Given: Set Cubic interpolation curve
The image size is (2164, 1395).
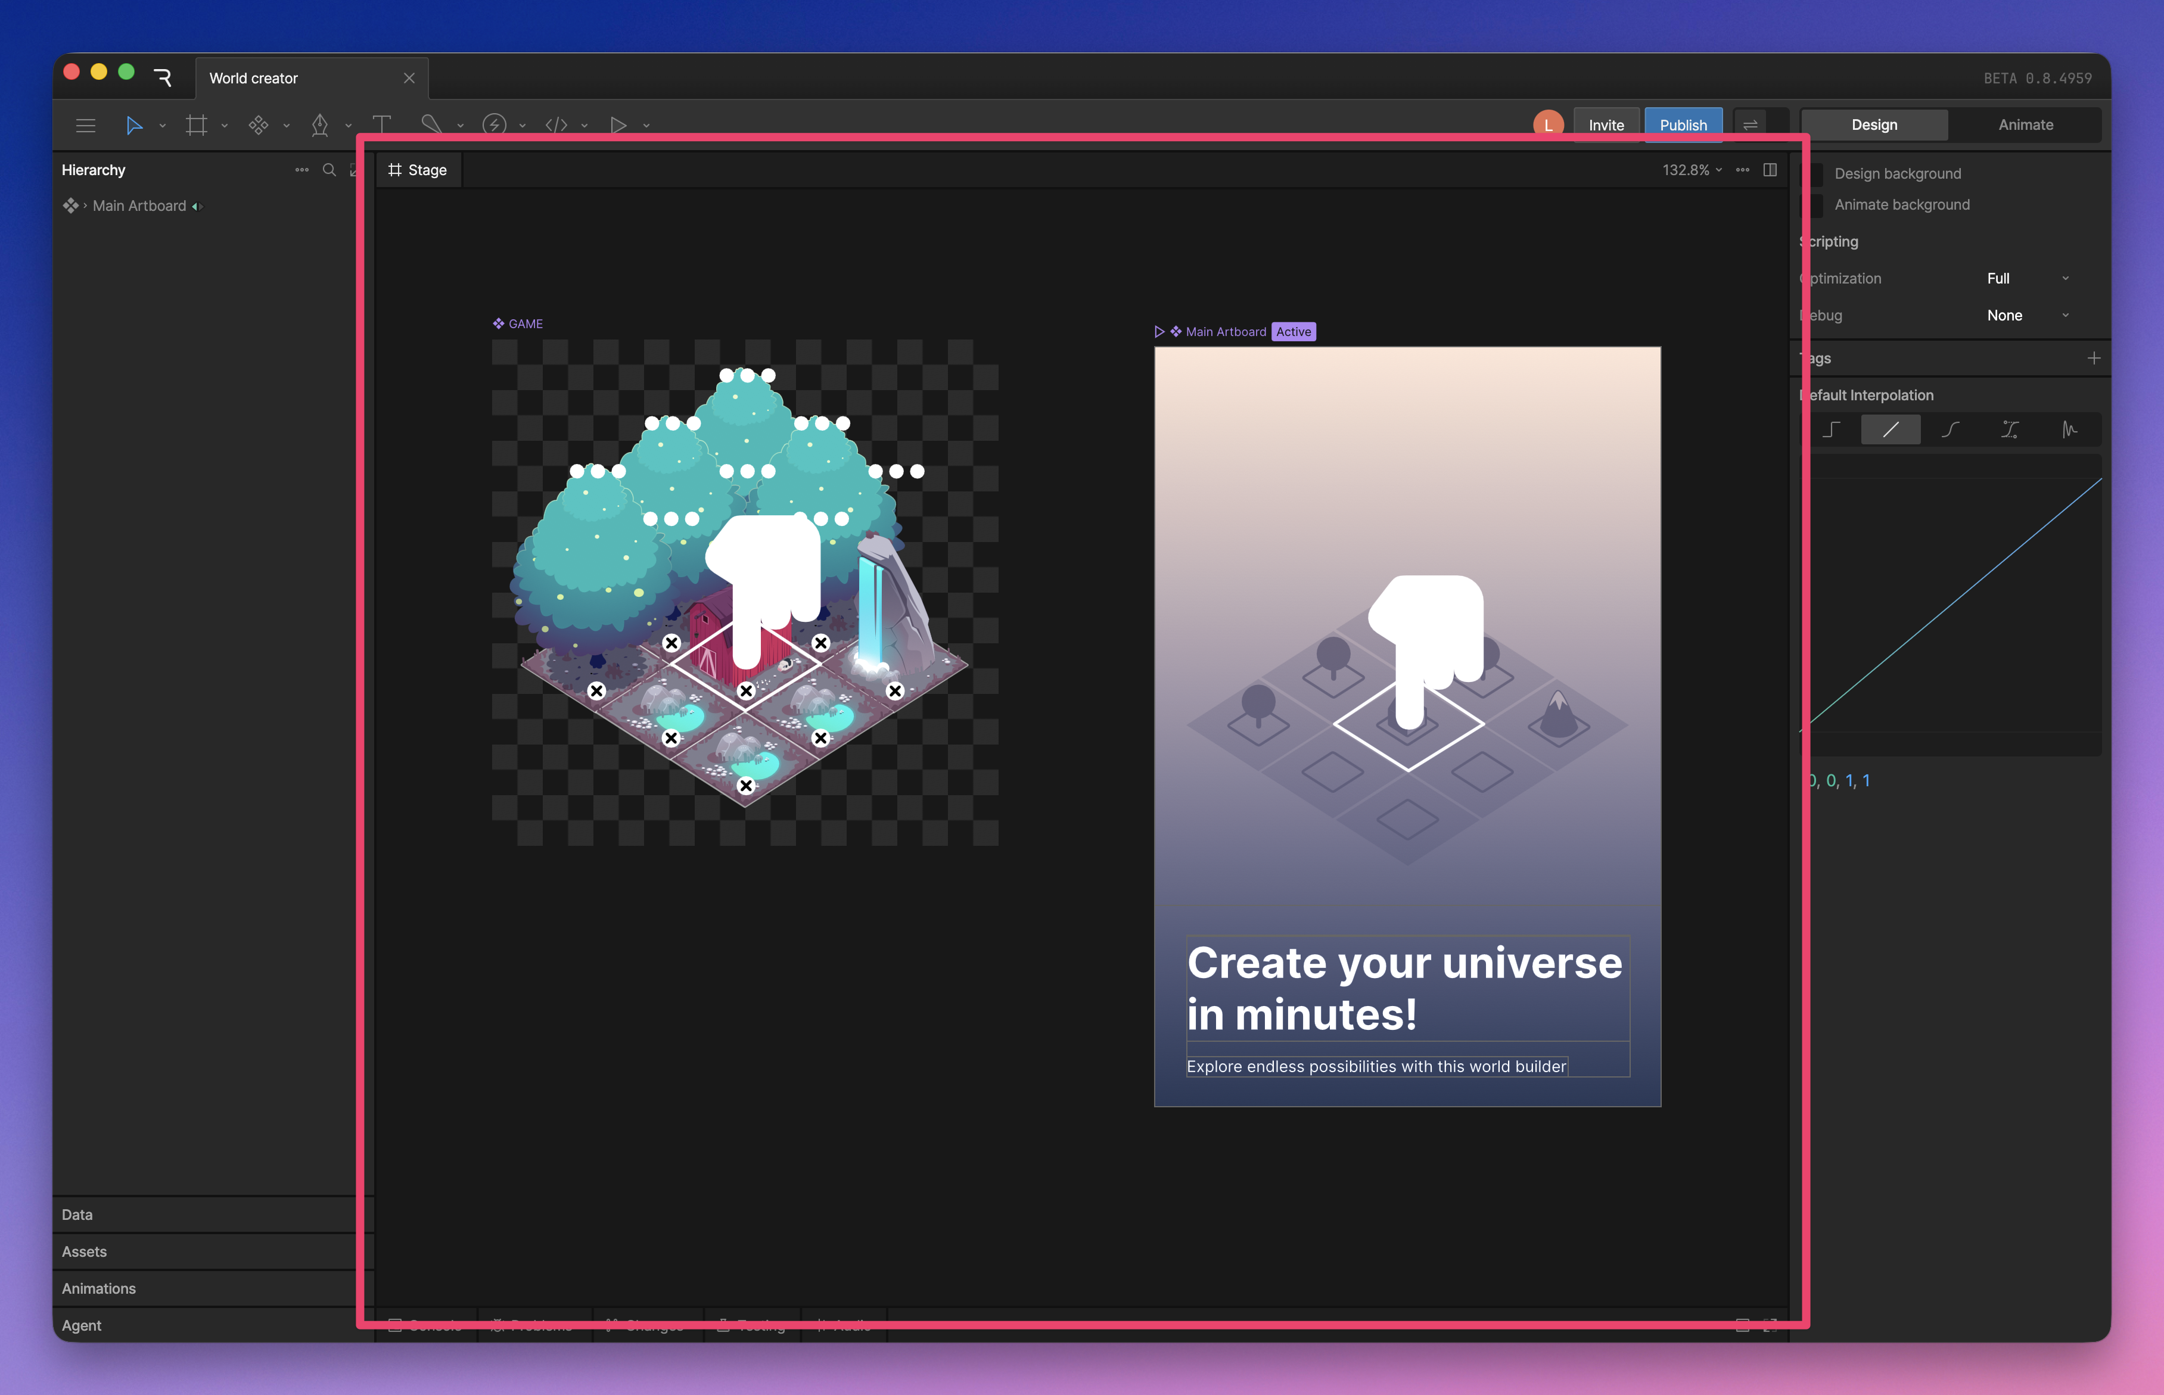Looking at the screenshot, I should coord(1950,429).
